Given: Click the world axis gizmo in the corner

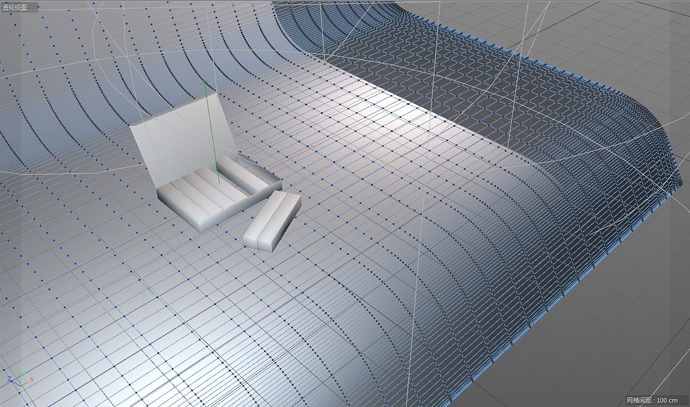Looking at the screenshot, I should [x=20, y=379].
